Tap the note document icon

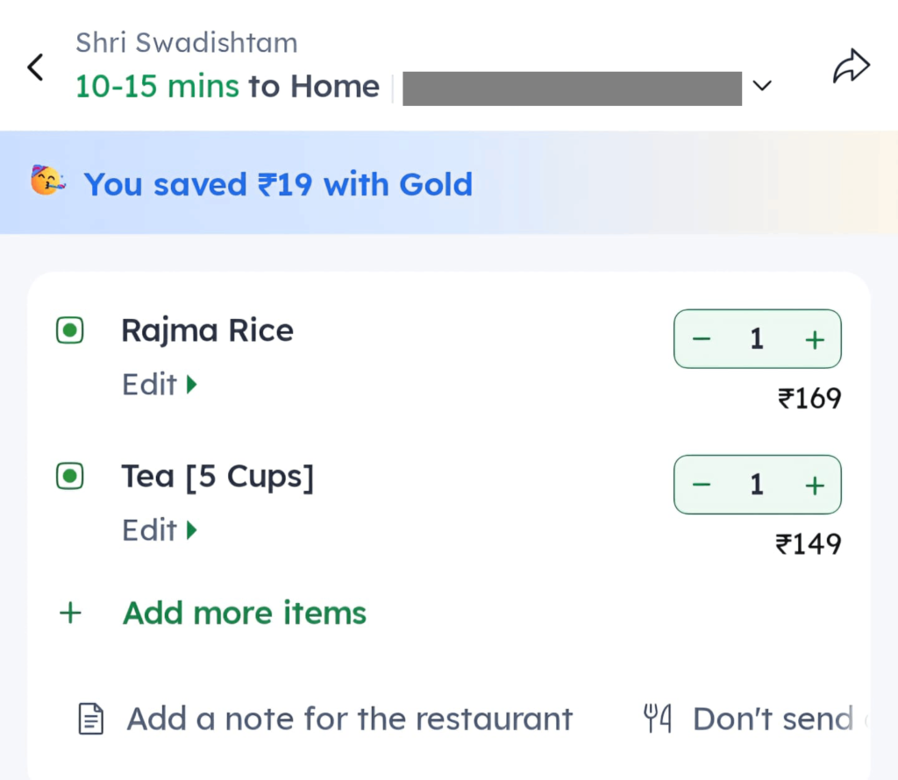tap(91, 720)
